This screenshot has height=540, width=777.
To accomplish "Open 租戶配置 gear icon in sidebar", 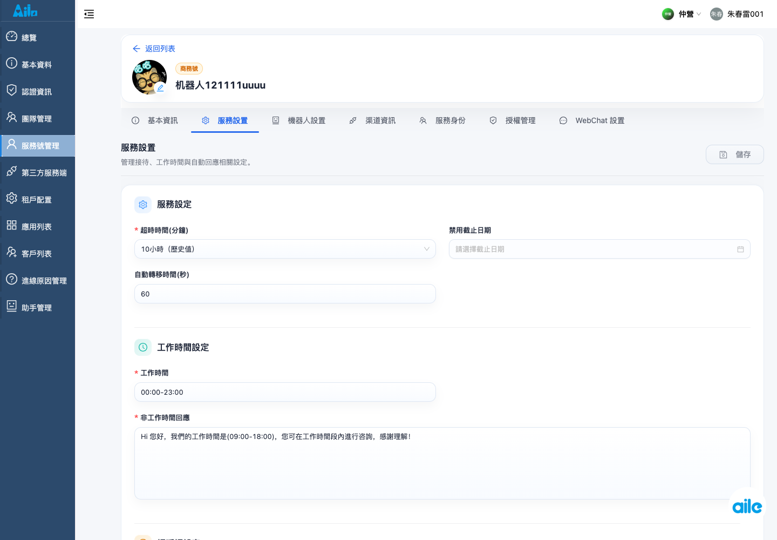I will [x=11, y=198].
